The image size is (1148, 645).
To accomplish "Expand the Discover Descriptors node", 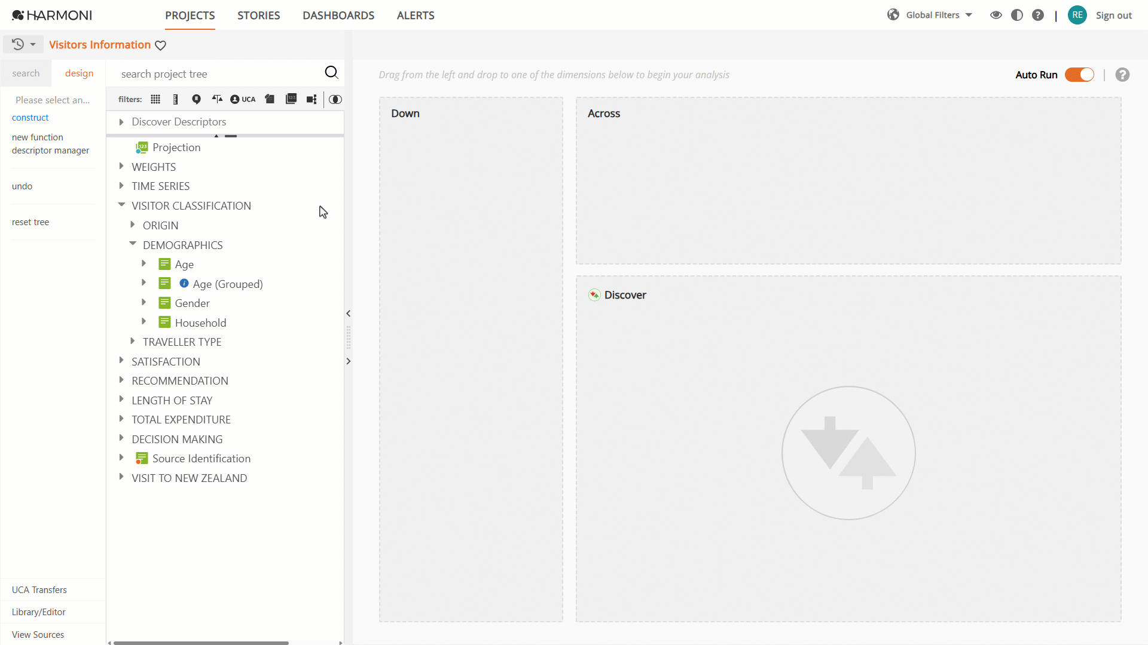I will (121, 122).
